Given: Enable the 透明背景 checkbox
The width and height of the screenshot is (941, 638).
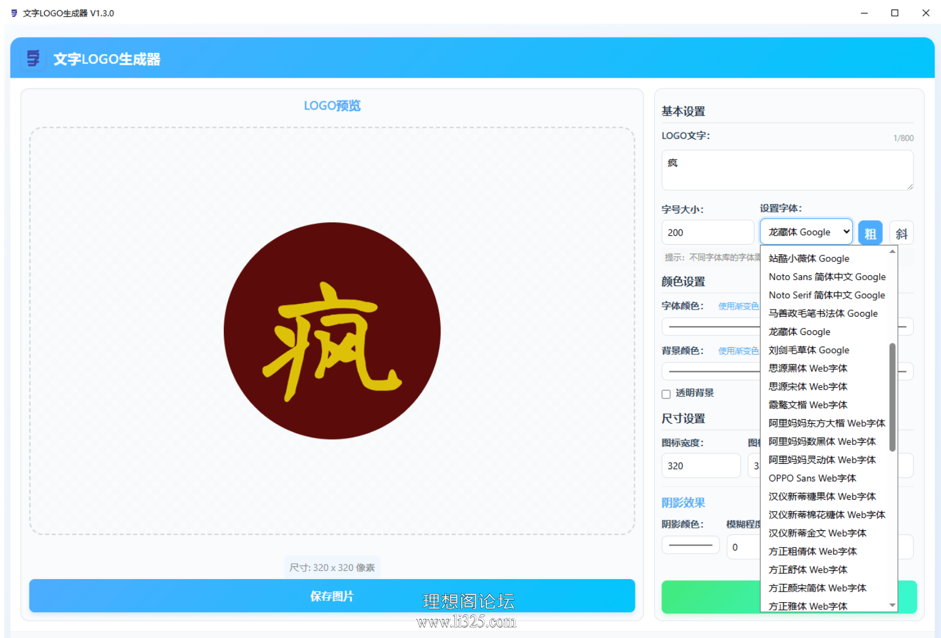Looking at the screenshot, I should click(x=666, y=394).
